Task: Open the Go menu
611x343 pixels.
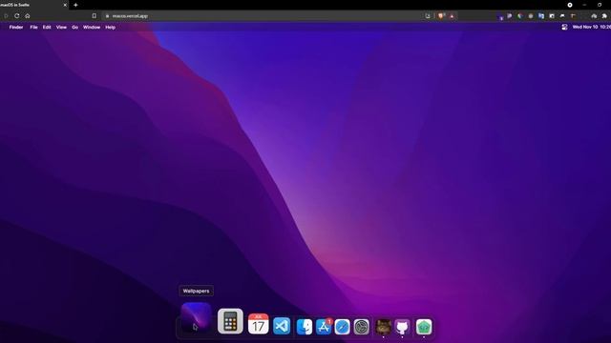Action: pos(74,28)
